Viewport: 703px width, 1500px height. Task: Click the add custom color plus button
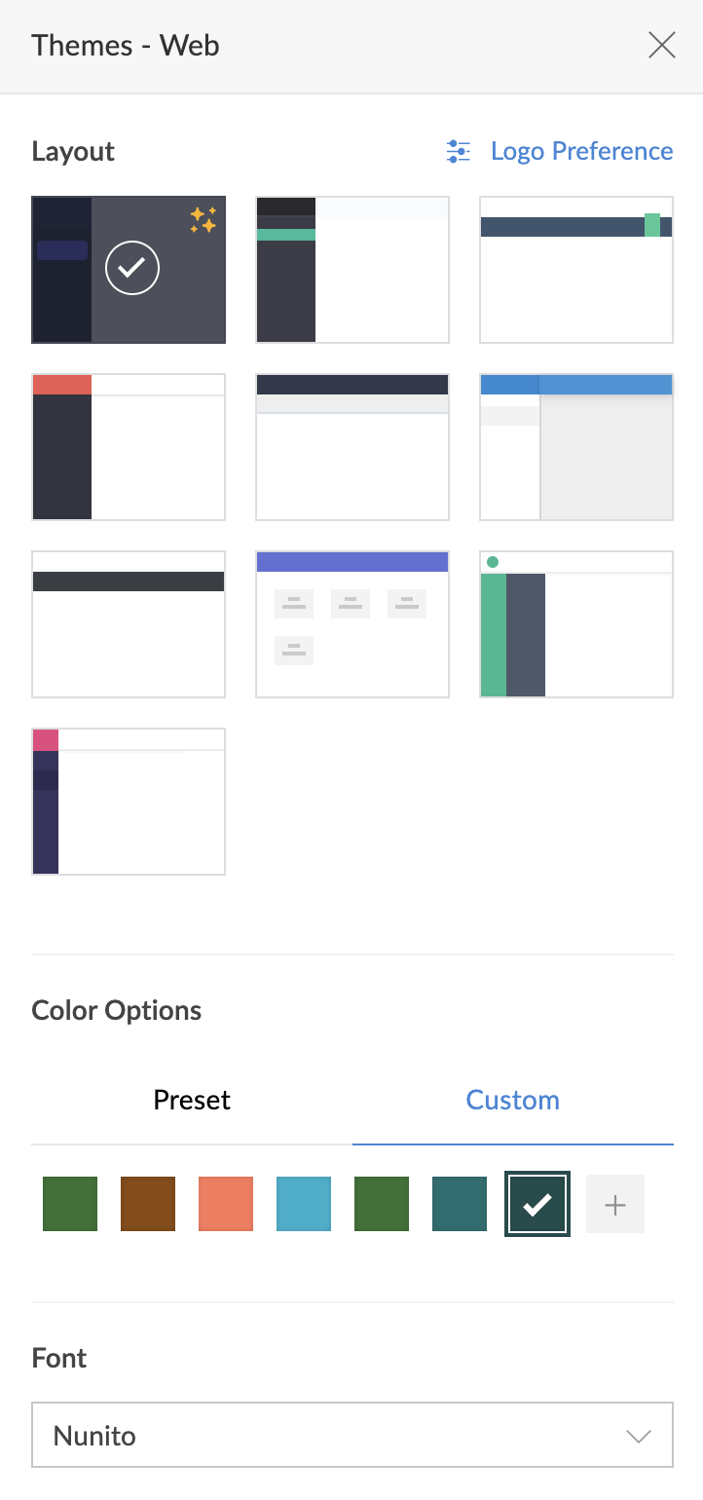pyautogui.click(x=614, y=1205)
